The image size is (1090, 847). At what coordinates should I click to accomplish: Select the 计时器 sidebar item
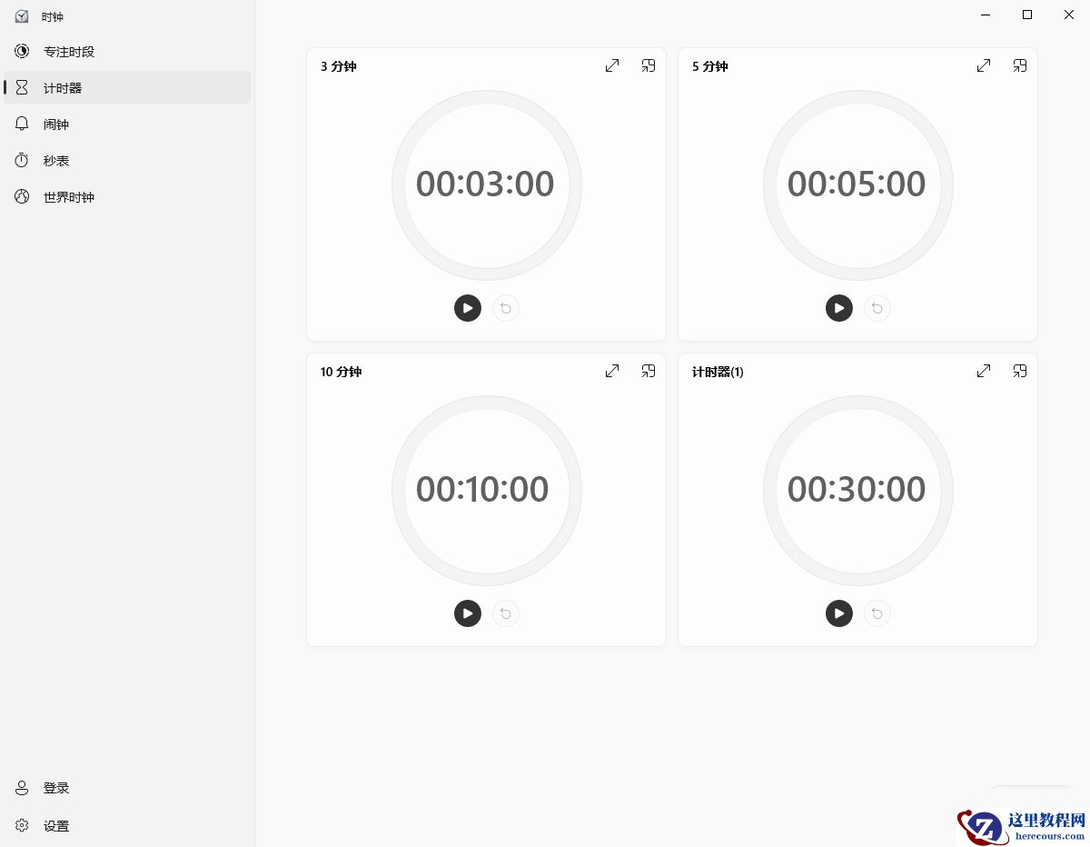coord(127,88)
